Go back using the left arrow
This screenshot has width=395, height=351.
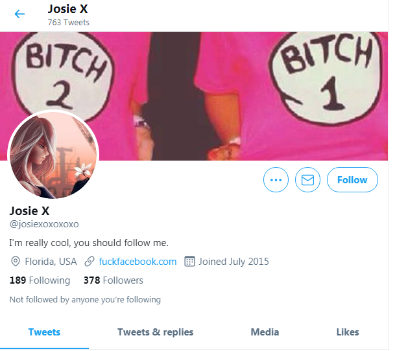tap(19, 14)
